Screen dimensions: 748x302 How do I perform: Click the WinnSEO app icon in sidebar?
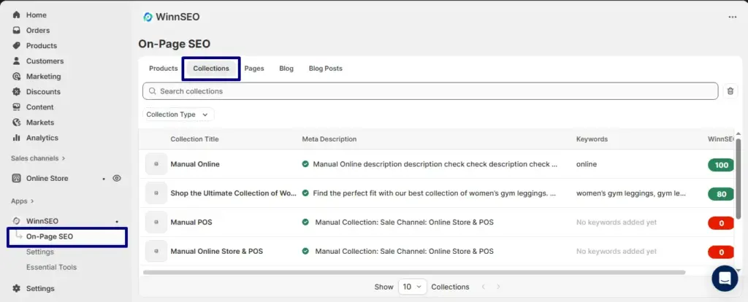(17, 221)
